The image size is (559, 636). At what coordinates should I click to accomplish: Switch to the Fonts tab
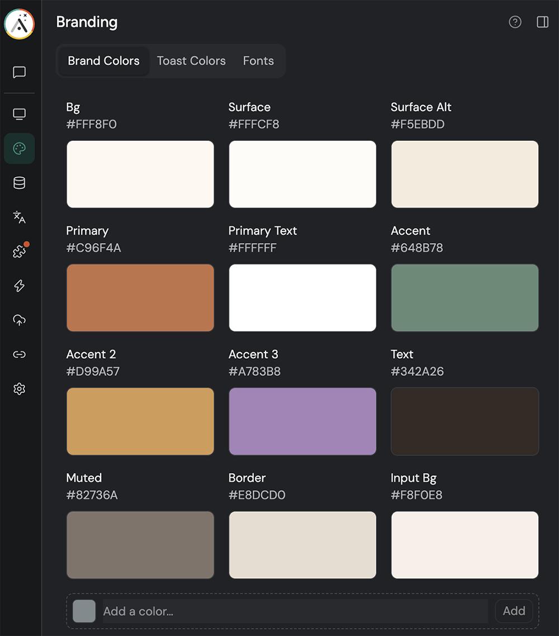(x=258, y=61)
